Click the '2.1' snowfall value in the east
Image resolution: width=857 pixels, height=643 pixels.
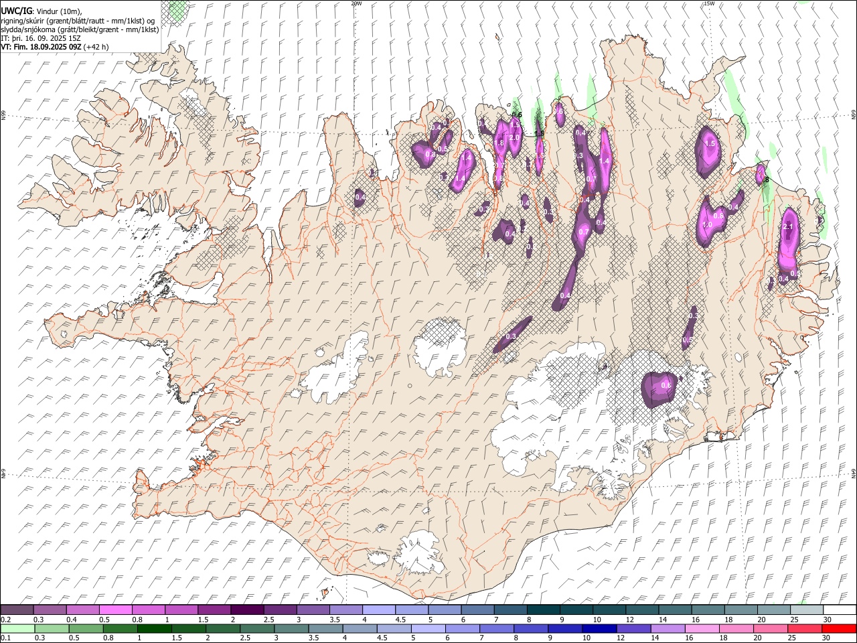tap(787, 227)
